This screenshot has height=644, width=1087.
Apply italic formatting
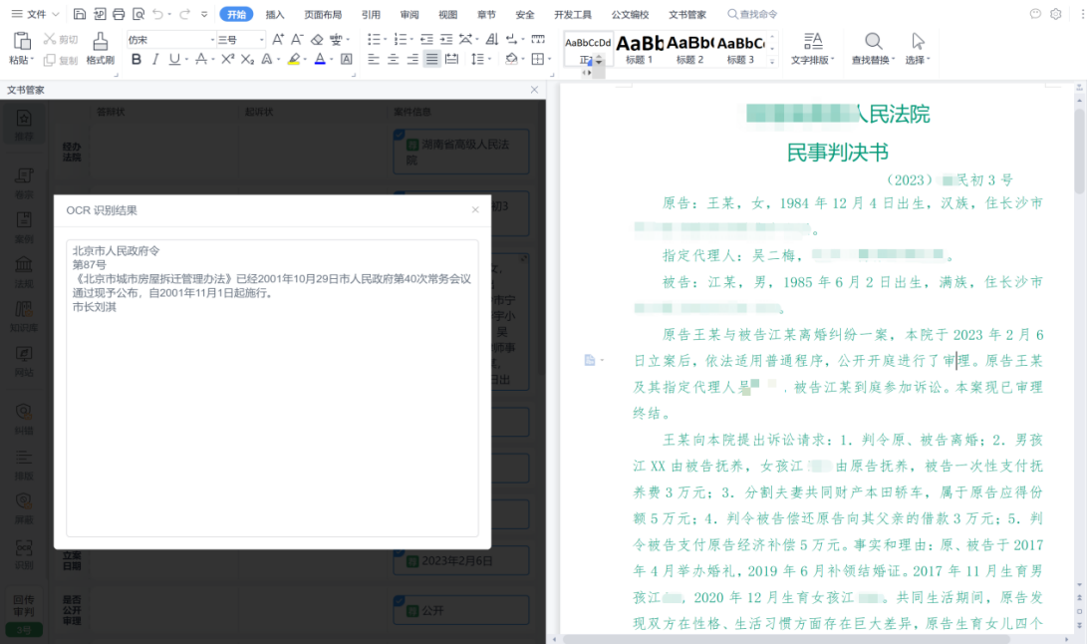pyautogui.click(x=155, y=60)
